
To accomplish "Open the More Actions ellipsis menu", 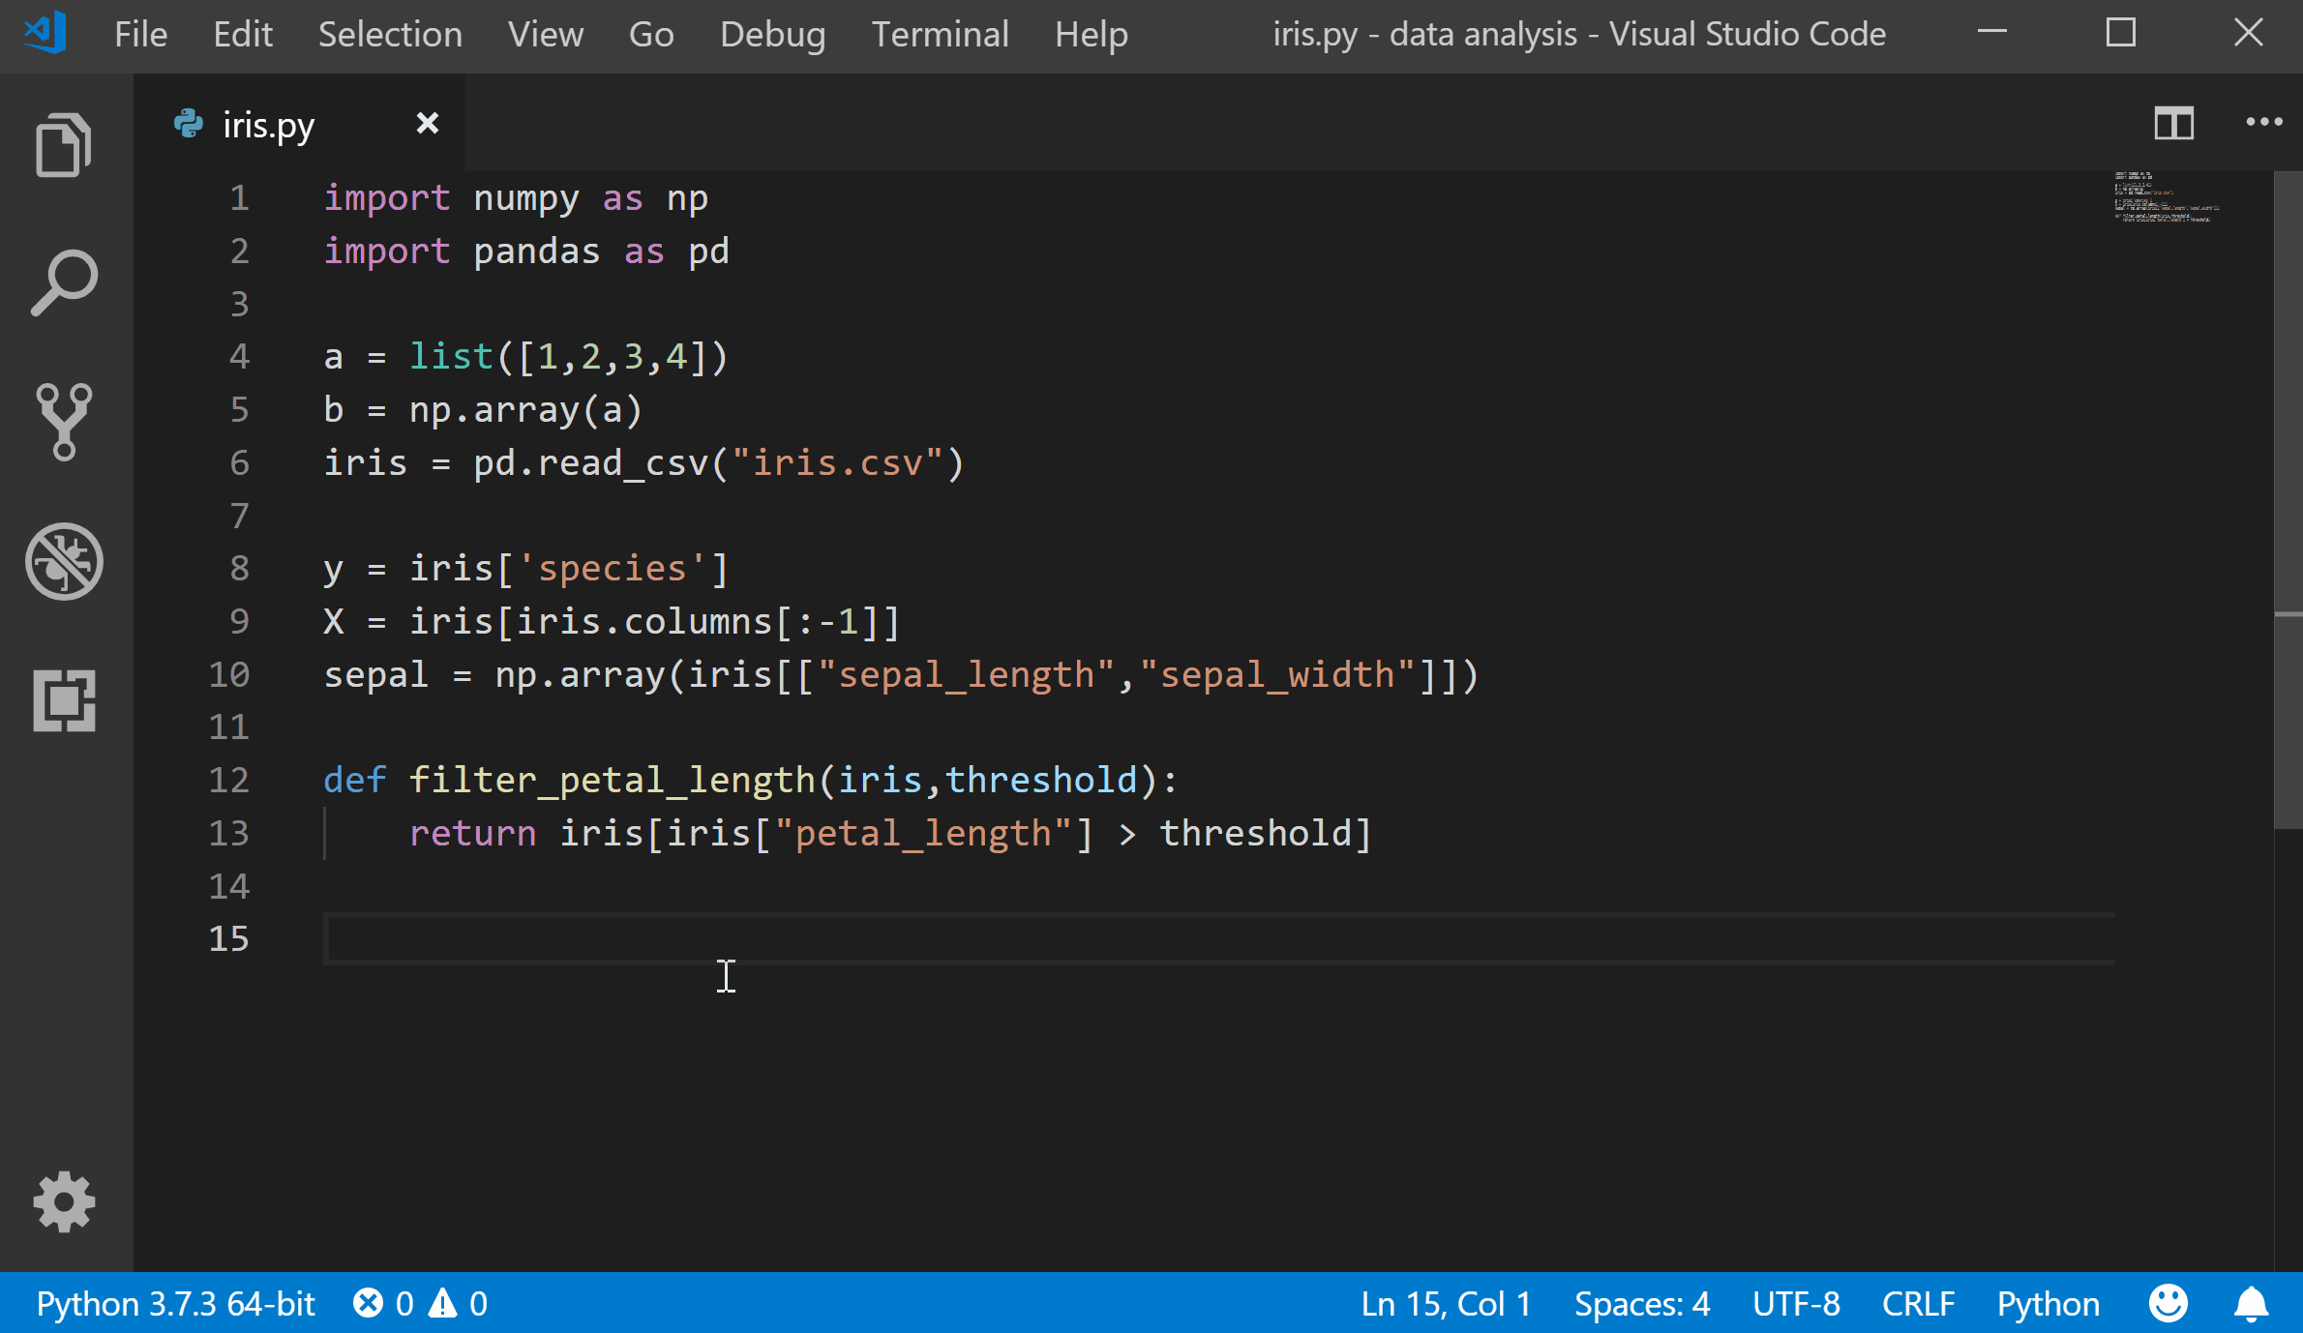I will pos(2263,123).
